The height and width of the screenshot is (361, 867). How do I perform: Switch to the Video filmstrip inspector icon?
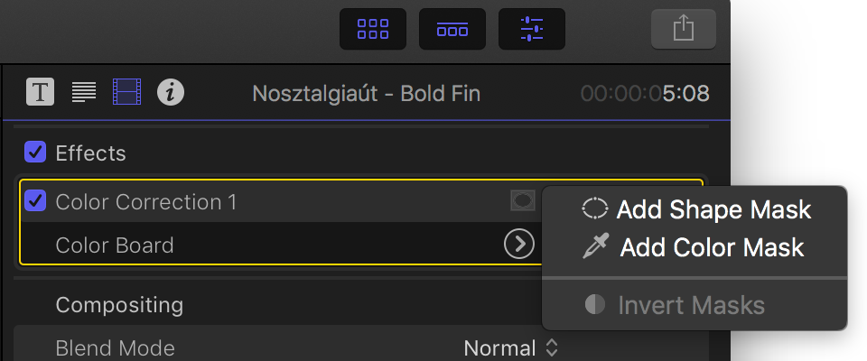pos(126,92)
